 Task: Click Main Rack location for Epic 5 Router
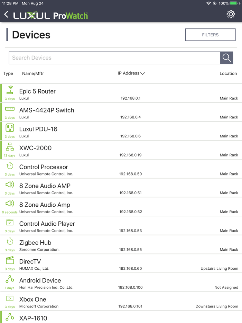pos(229,98)
